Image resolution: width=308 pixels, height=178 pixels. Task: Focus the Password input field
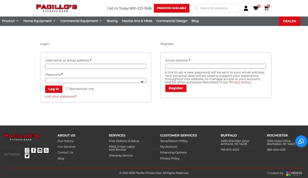pyautogui.click(x=96, y=80)
